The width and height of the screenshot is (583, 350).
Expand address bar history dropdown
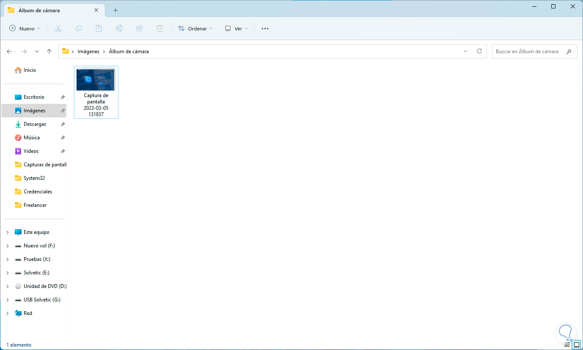(x=465, y=51)
